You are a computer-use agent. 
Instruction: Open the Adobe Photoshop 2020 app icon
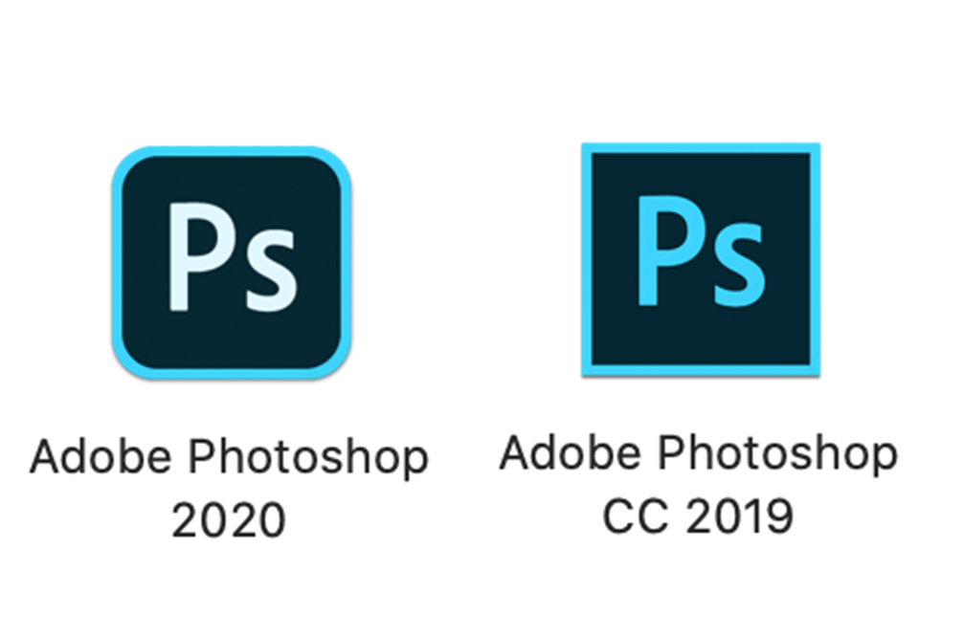coord(232,262)
